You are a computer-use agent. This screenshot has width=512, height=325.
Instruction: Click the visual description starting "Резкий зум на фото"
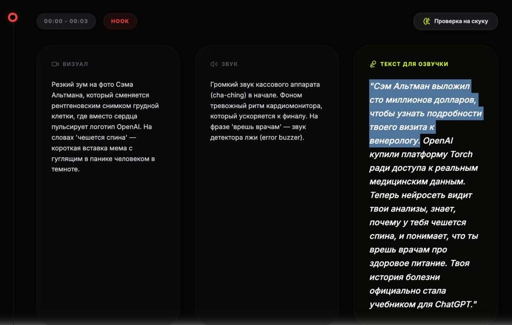point(105,127)
